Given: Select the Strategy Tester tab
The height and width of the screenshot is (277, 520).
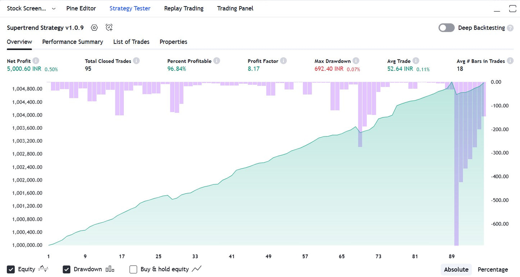Looking at the screenshot, I should (130, 8).
